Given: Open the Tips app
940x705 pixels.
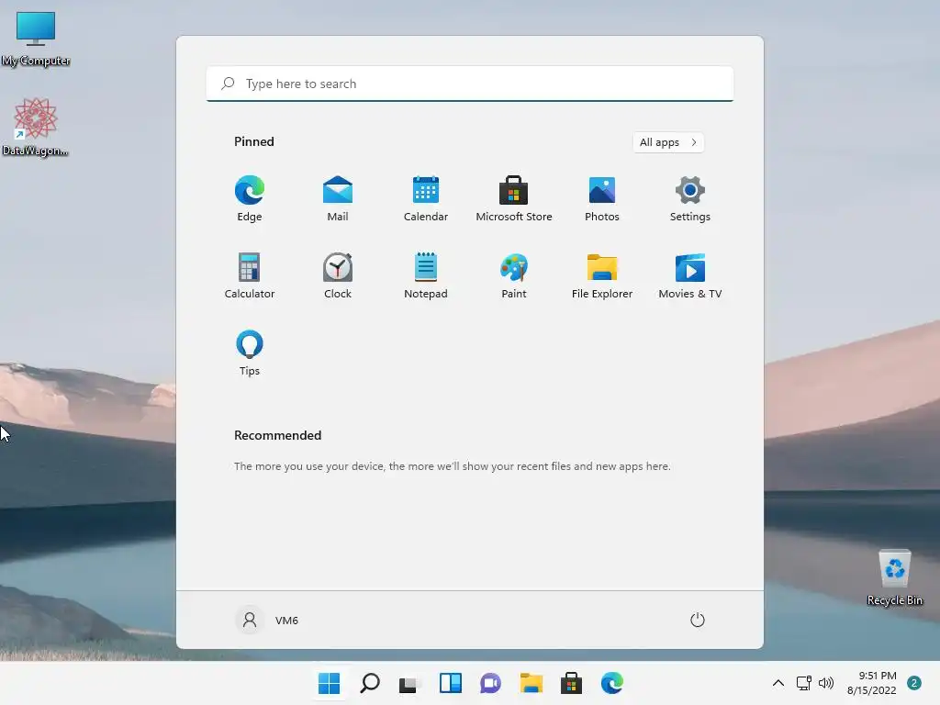Looking at the screenshot, I should tap(250, 353).
